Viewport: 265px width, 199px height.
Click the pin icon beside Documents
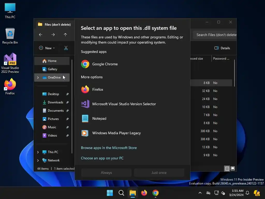pyautogui.click(x=68, y=111)
